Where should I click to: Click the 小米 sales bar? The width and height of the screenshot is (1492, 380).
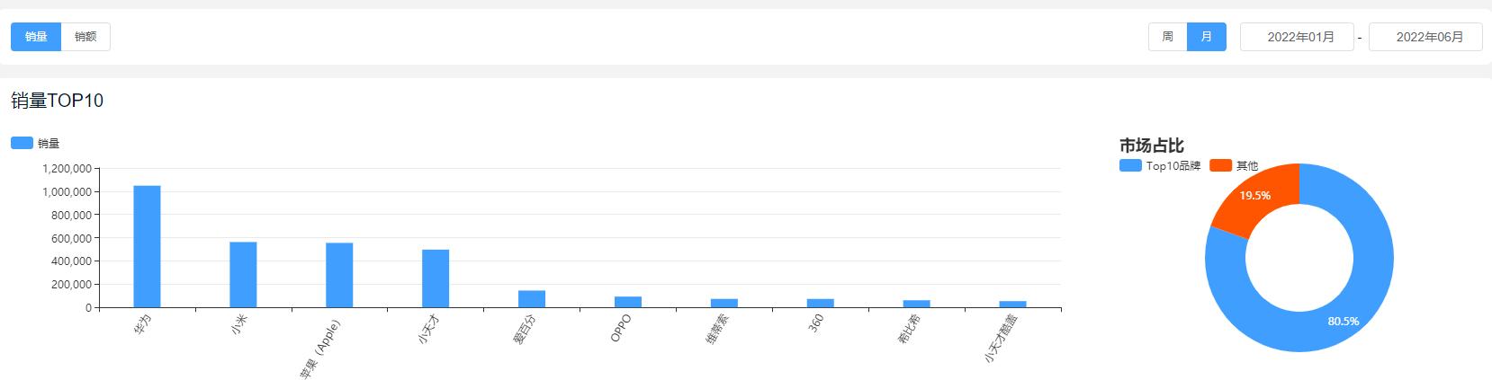pos(243,275)
